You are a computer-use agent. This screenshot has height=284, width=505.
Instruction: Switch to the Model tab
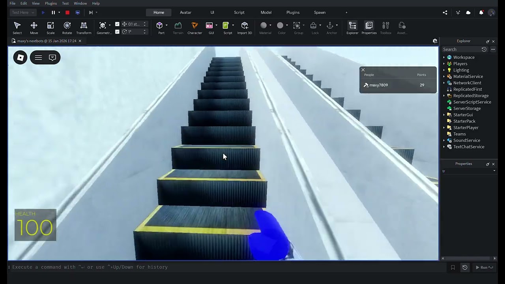[x=266, y=13]
